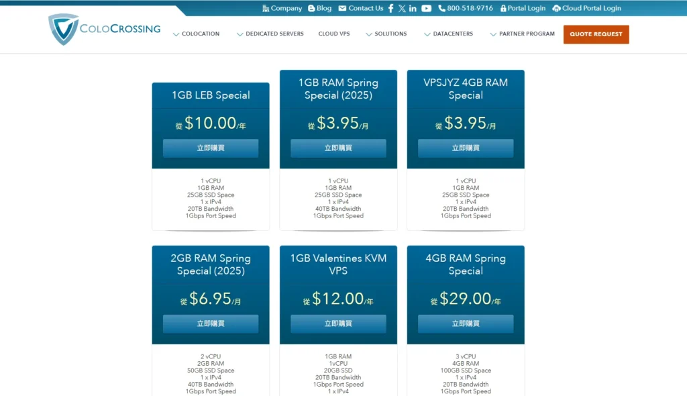This screenshot has width=687, height=396.
Task: Click the 4GB RAM Spring Special title
Action: (466, 264)
